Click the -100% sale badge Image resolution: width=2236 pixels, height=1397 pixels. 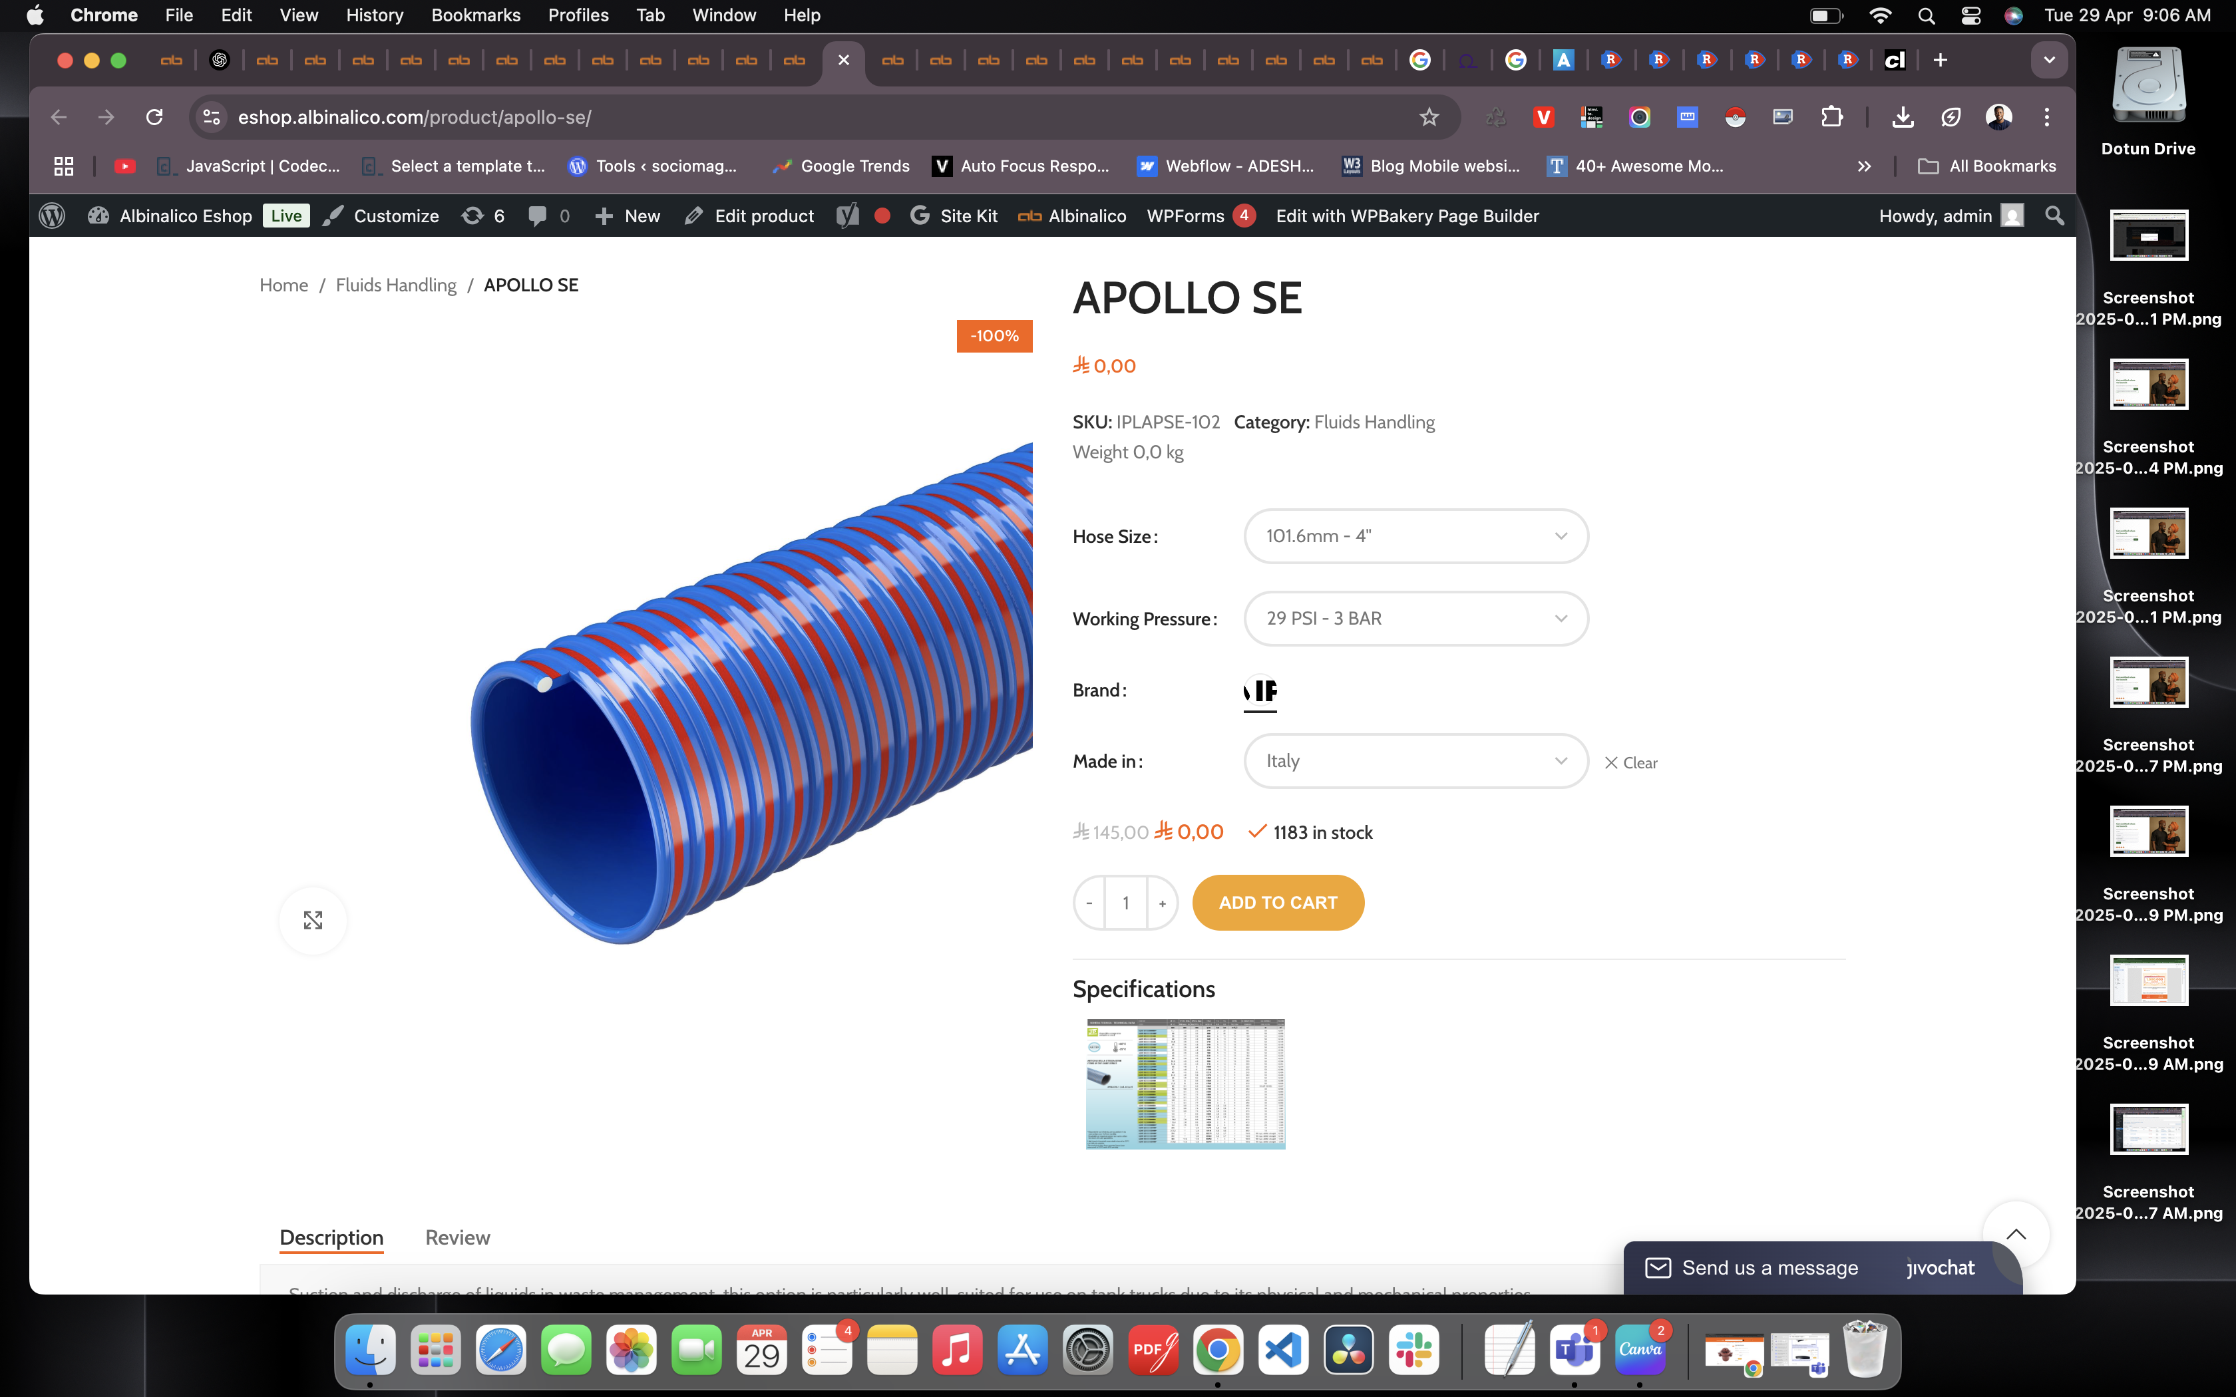994,337
